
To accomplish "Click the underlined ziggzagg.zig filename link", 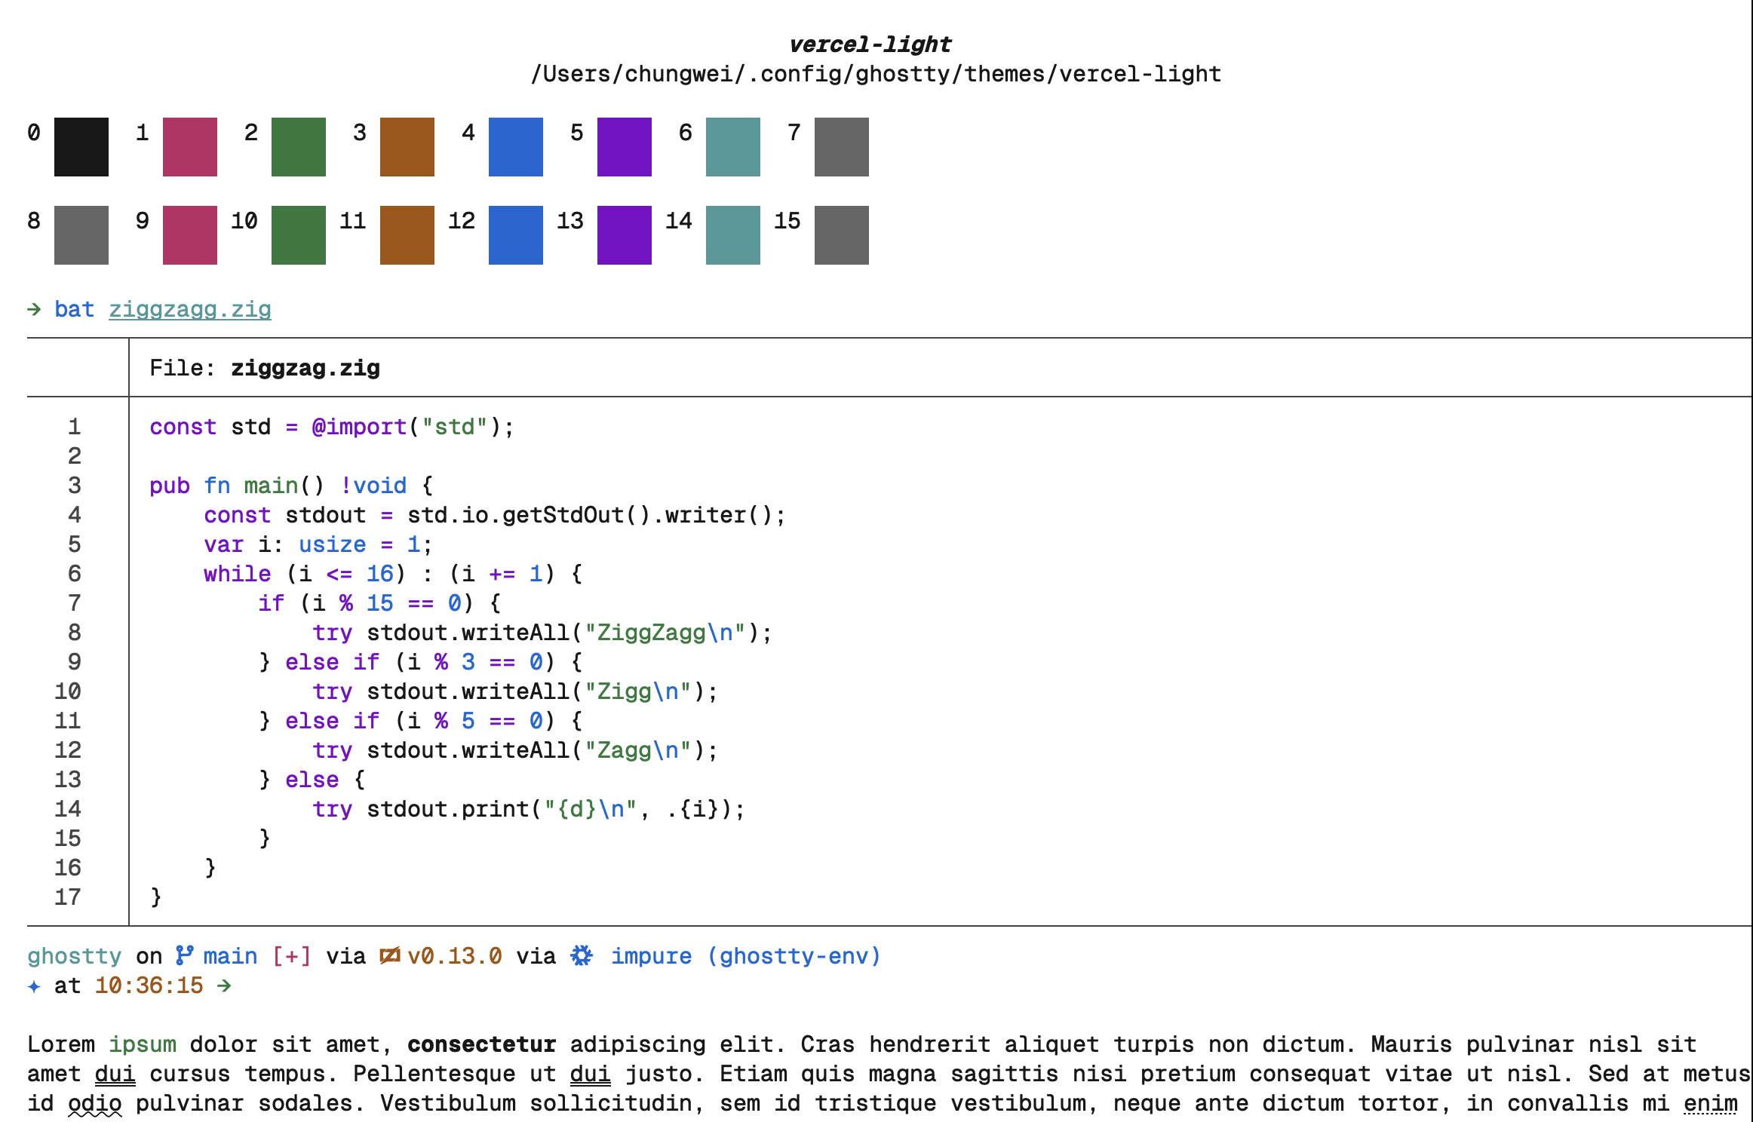I will [189, 309].
